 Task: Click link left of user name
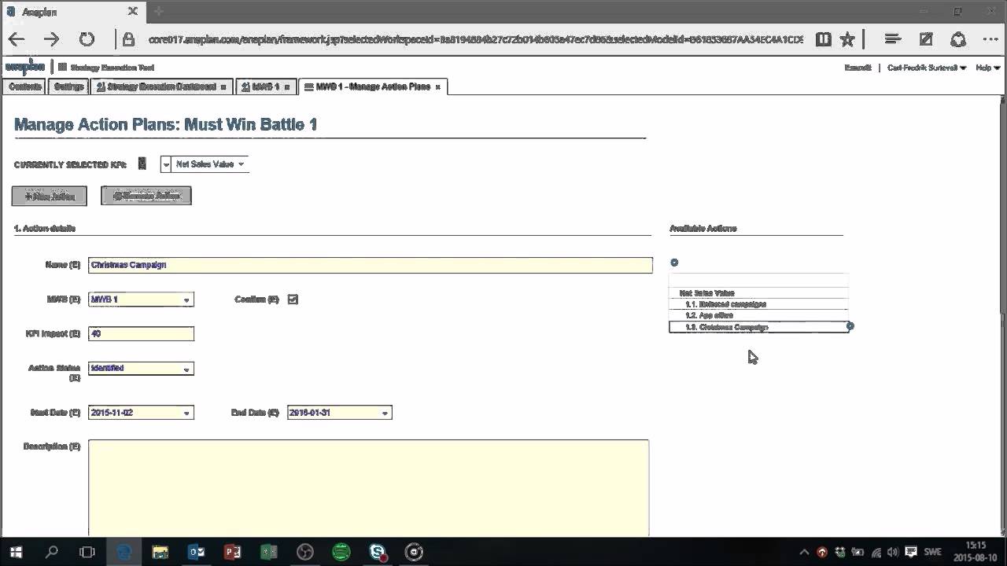[858, 68]
